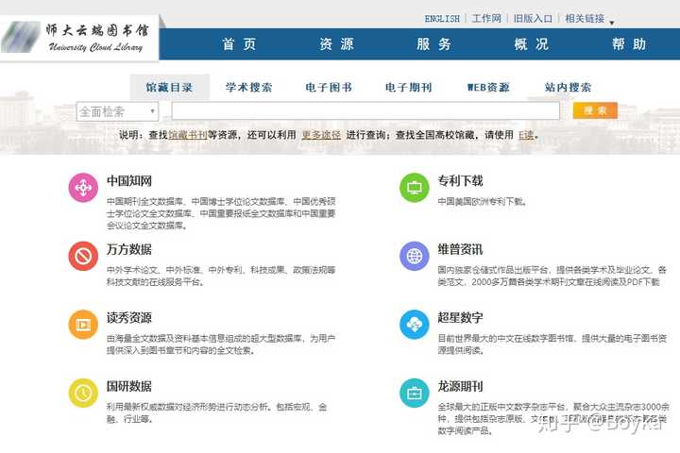
Task: Click the green 专利下载 monitor icon
Action: tap(415, 188)
